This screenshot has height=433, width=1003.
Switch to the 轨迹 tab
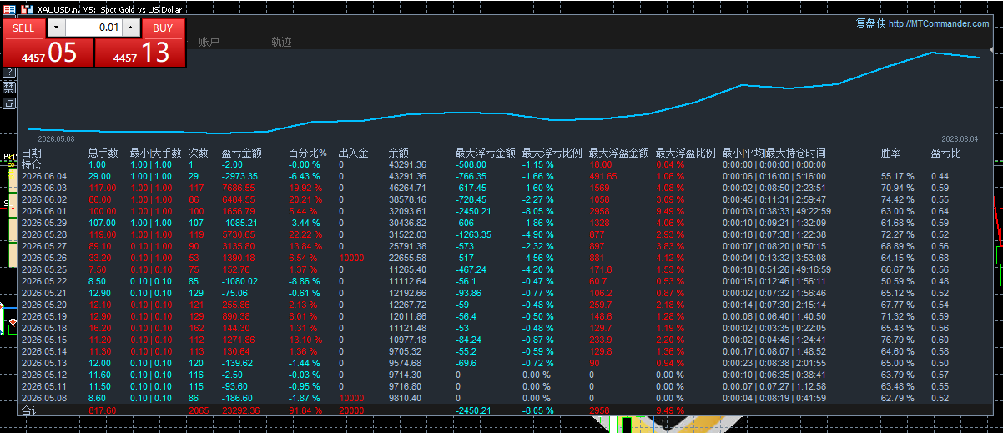(x=282, y=42)
